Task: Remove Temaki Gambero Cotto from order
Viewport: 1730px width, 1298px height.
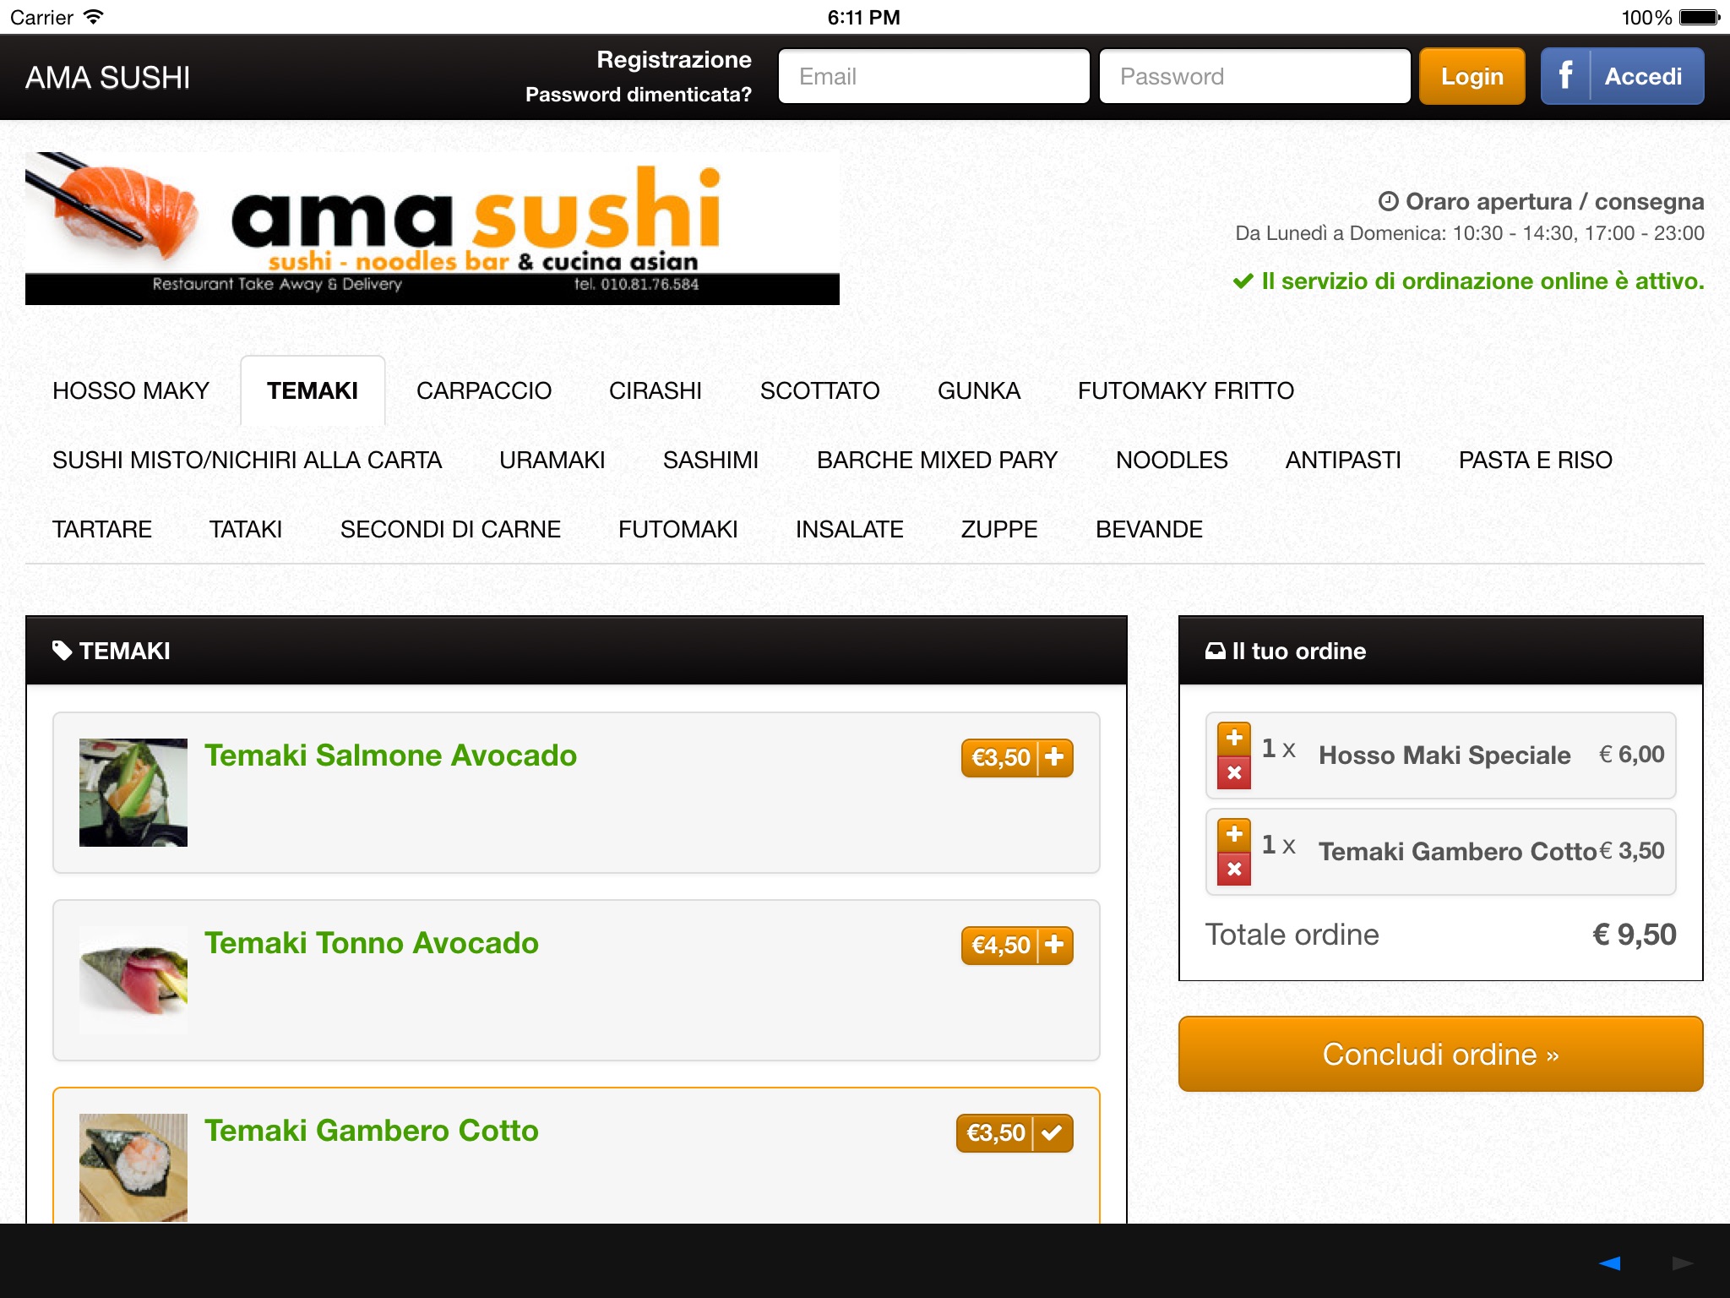Action: tap(1233, 869)
